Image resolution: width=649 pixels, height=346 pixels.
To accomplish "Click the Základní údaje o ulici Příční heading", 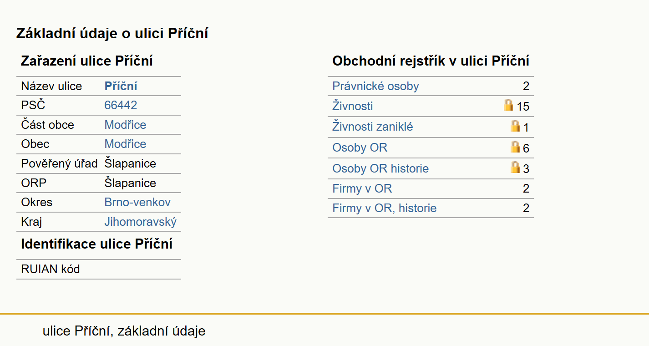I will [x=112, y=33].
